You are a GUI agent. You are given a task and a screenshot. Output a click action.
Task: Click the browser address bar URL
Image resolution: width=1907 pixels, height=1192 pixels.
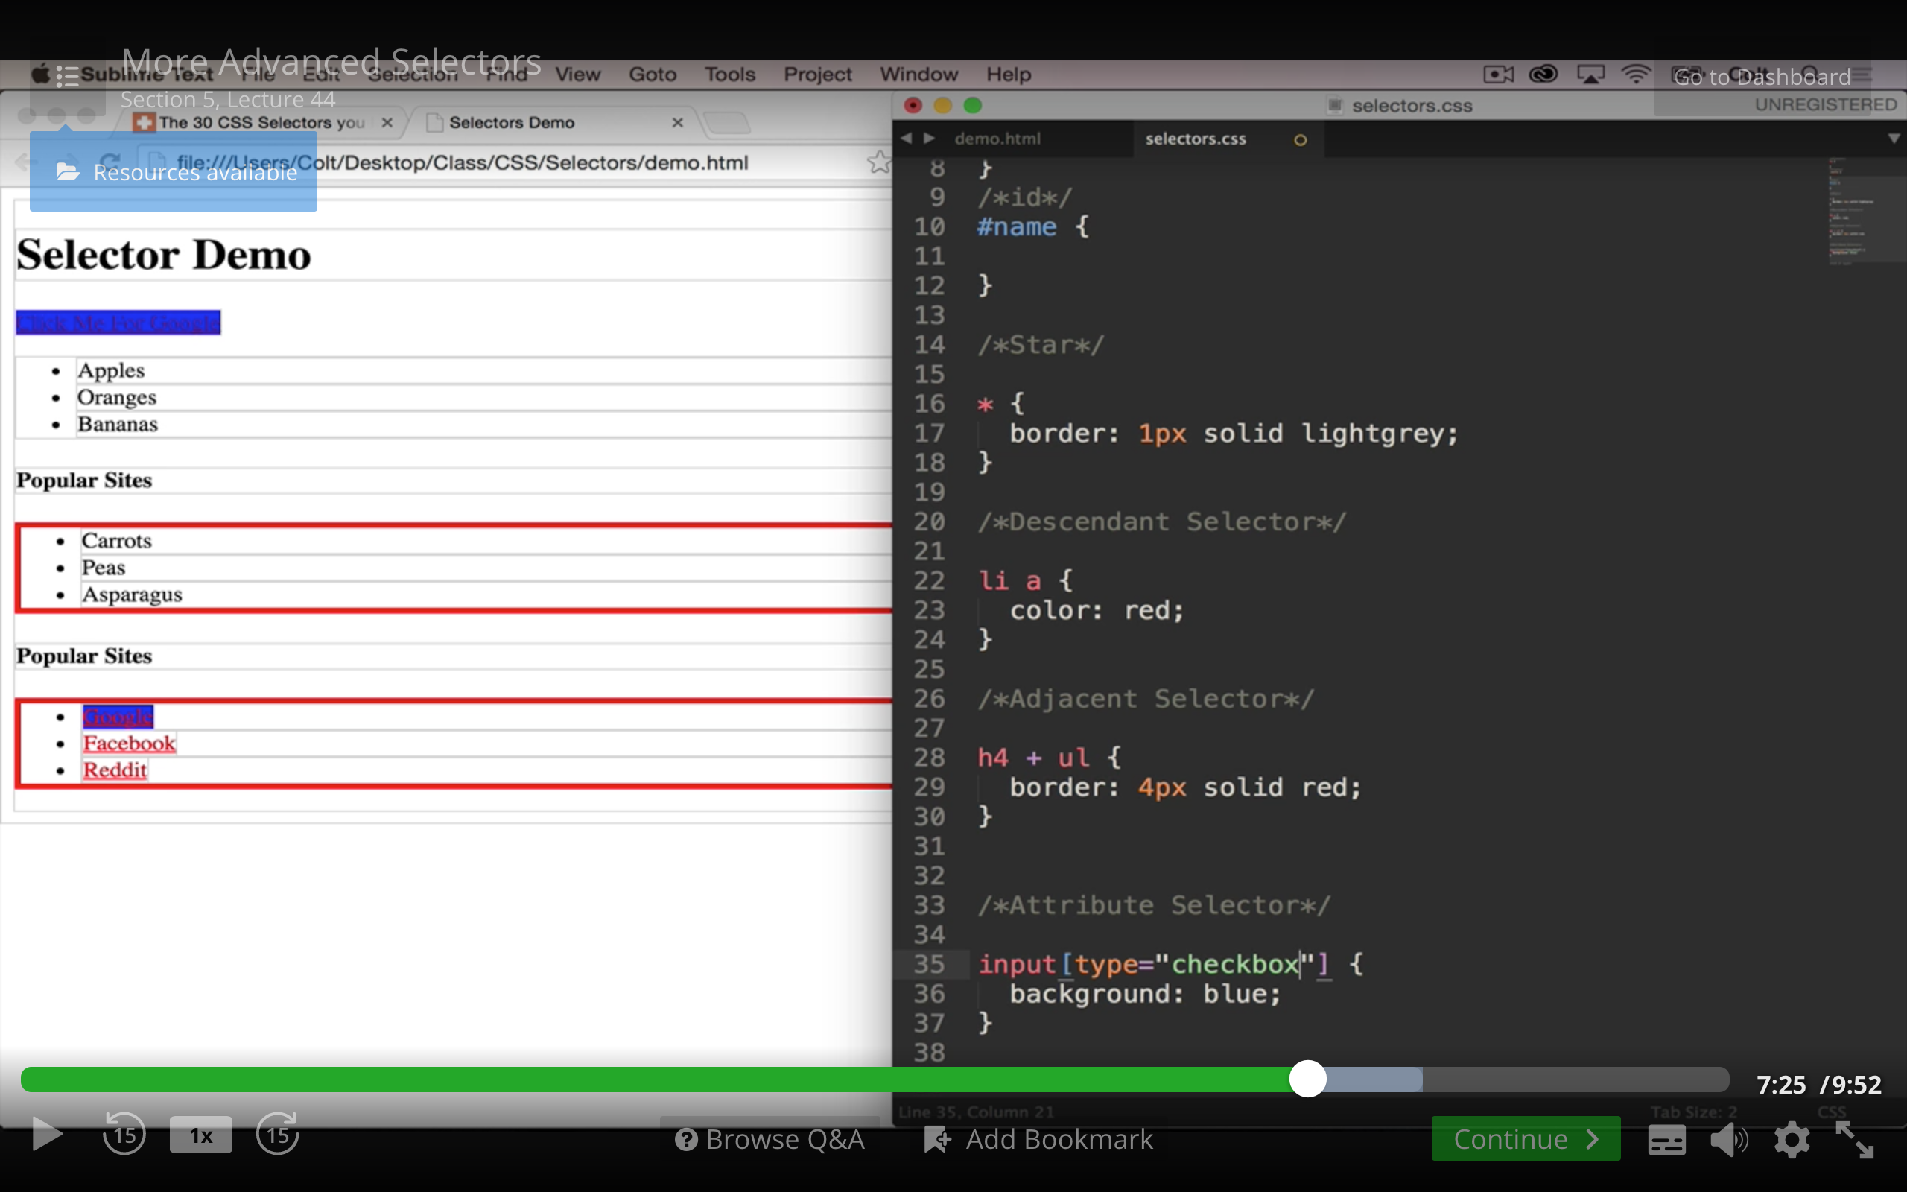point(463,162)
